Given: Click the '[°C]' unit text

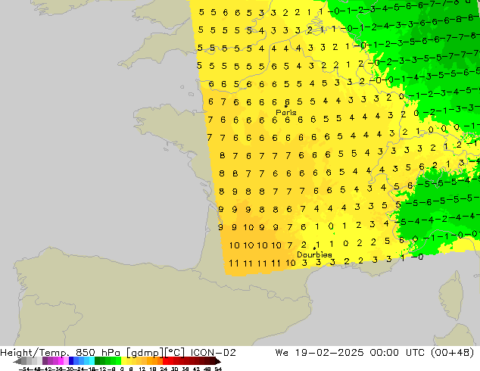Looking at the screenshot, I should (174, 353).
